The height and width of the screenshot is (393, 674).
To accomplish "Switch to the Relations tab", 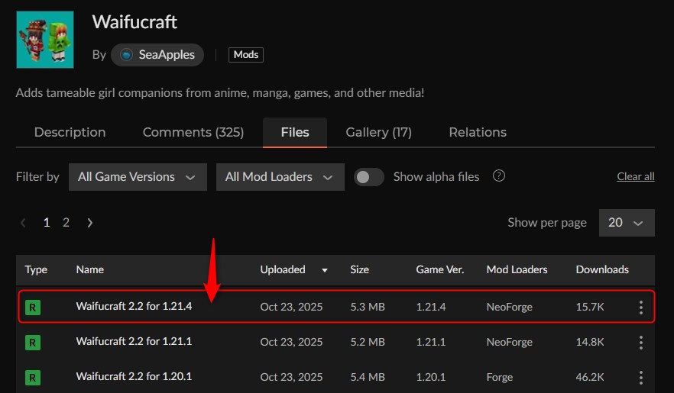I will [x=478, y=132].
